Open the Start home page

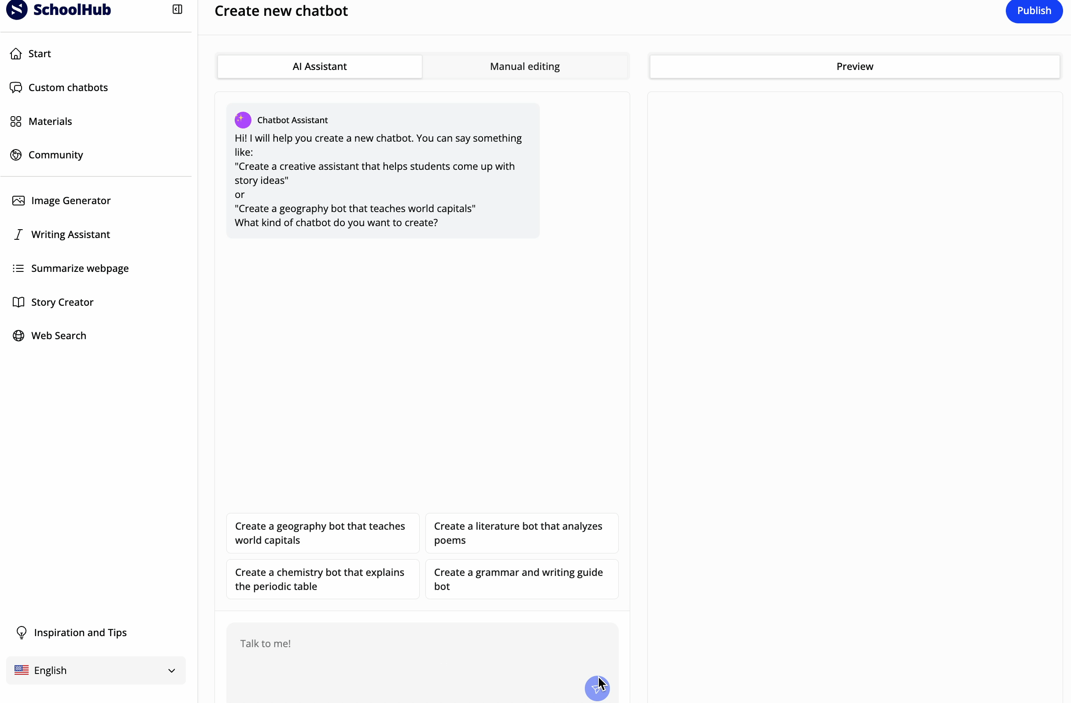40,54
